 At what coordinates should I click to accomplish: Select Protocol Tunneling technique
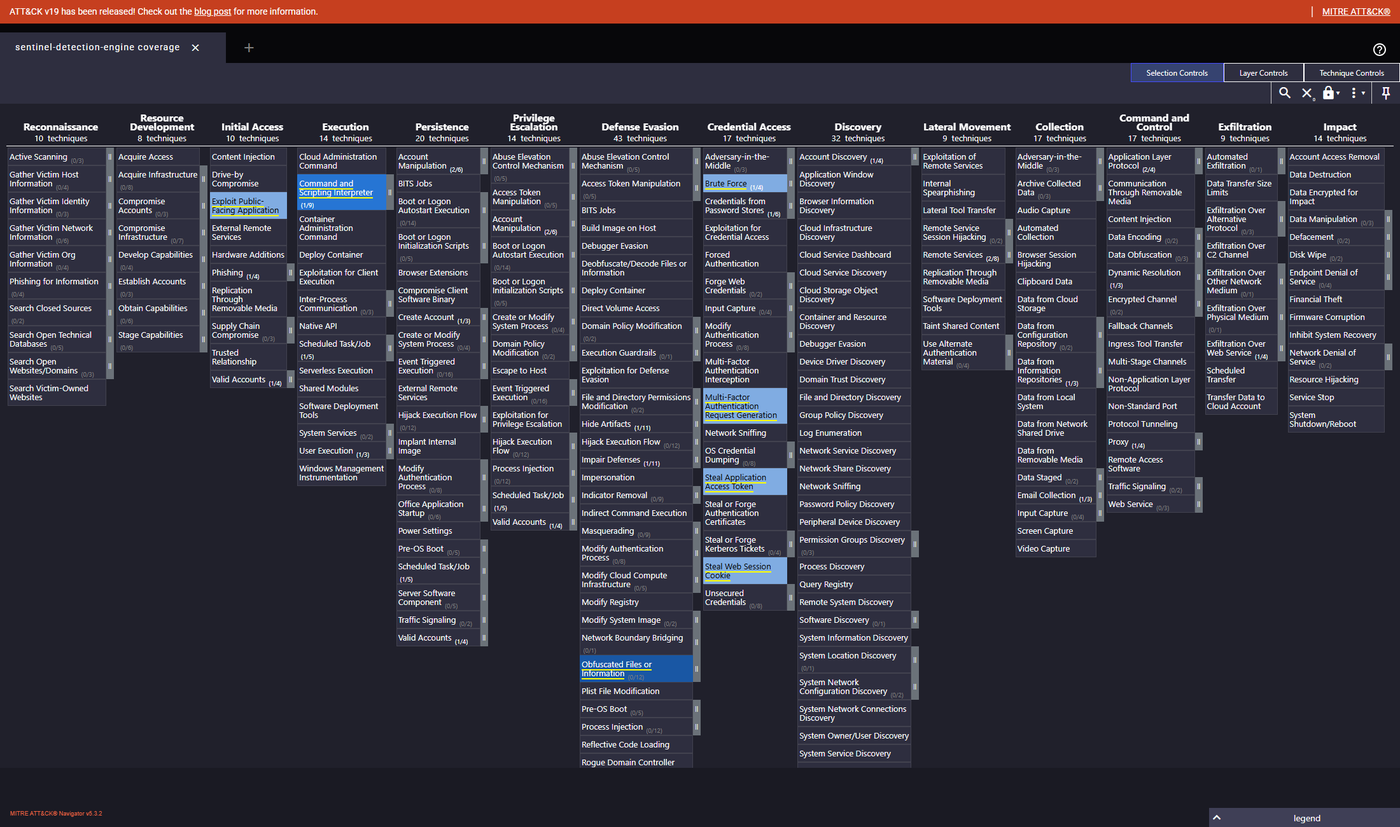pos(1150,424)
